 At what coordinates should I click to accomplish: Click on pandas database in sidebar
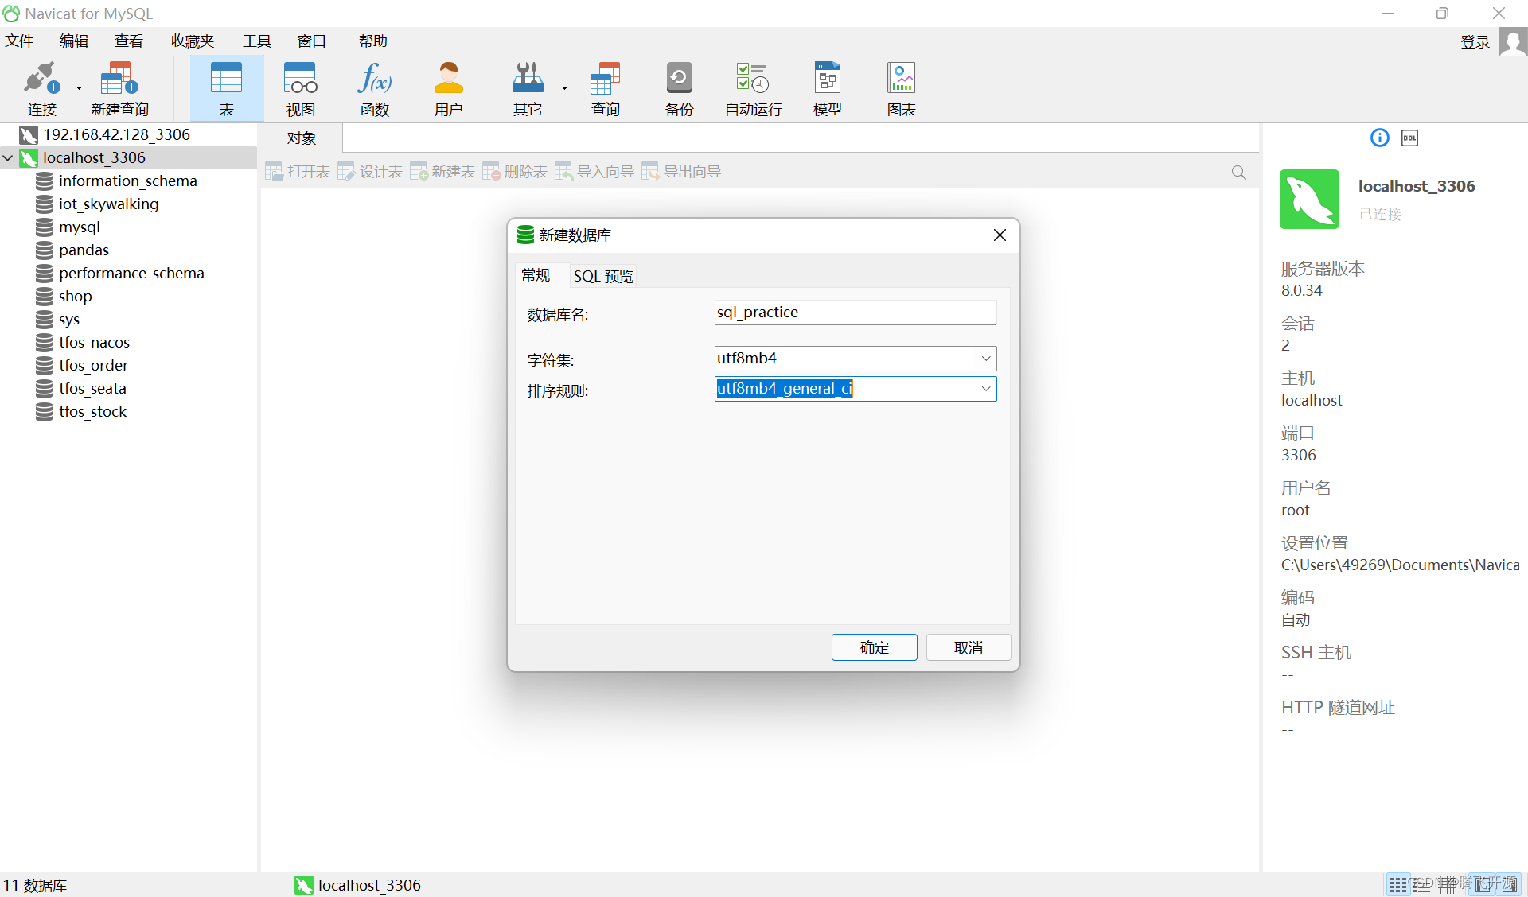click(84, 249)
